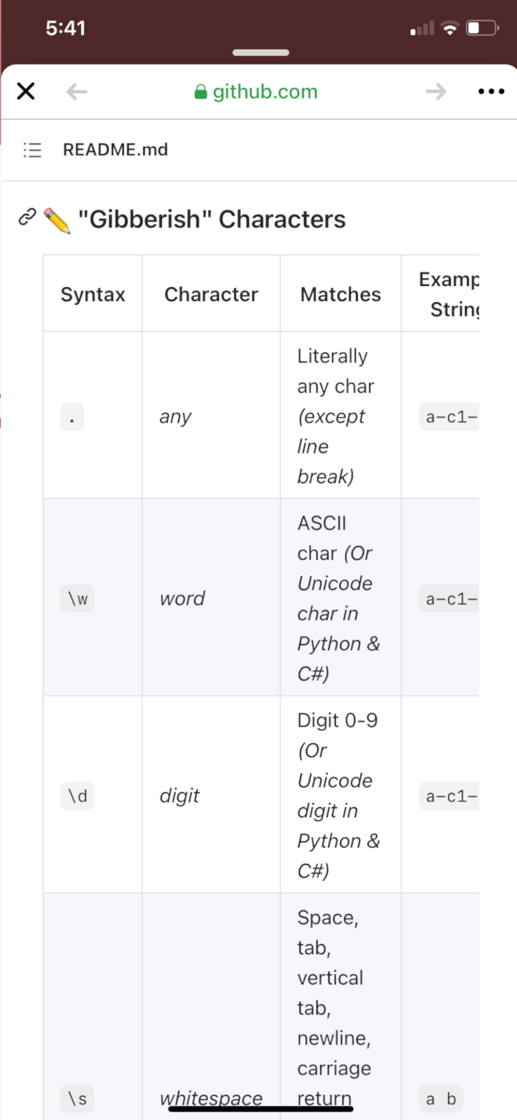Tap the Matches column header
The image size is (517, 1120).
coord(340,294)
